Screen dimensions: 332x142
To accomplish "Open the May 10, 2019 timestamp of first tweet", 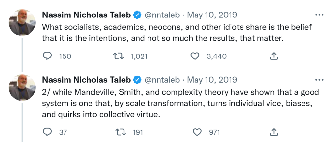I will tap(212, 15).
